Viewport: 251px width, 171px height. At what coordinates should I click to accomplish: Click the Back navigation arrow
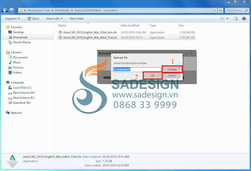click(x=5, y=10)
